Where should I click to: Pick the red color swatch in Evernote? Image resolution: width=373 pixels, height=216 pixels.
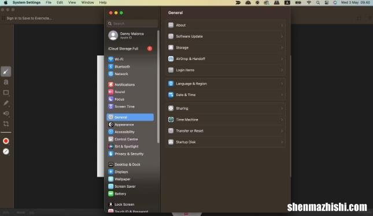coord(6,141)
